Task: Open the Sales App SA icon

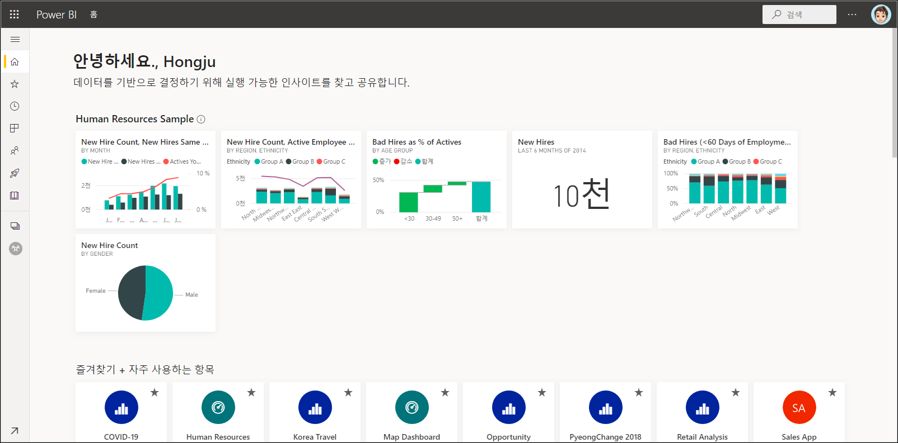Action: point(799,407)
